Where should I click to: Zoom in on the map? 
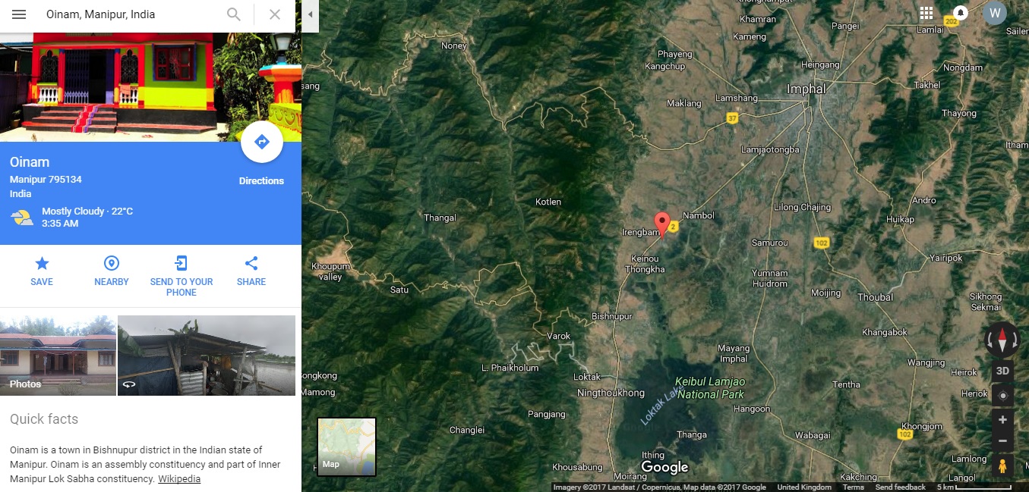tap(1002, 420)
